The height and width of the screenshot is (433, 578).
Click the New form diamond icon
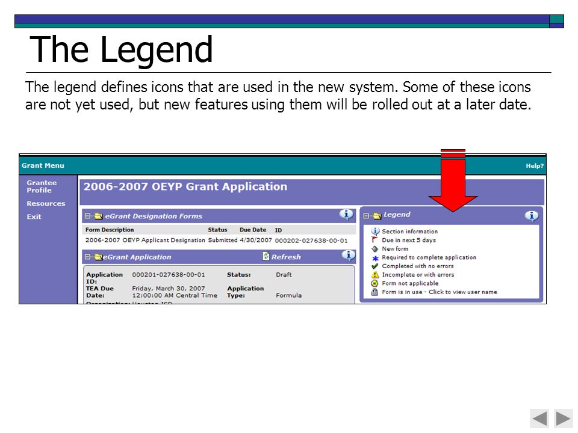click(375, 248)
